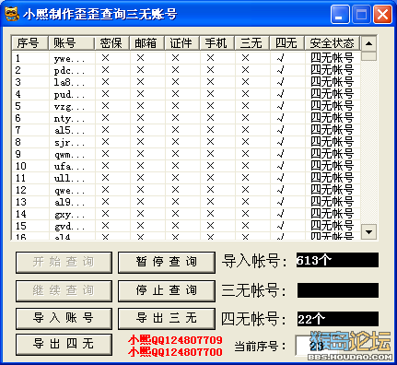
Task: Minimize the 小黑制作 window
Action: [x=340, y=14]
